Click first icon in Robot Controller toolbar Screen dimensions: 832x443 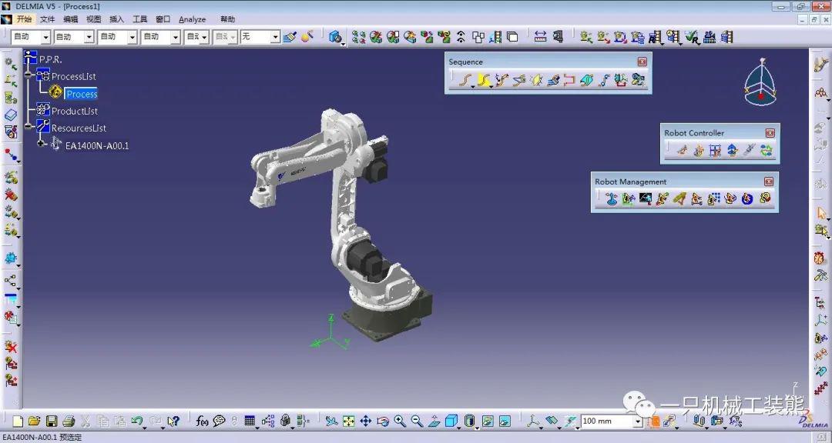tap(682, 151)
